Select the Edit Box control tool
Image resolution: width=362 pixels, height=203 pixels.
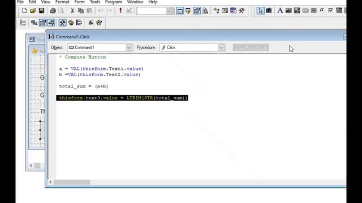pos(297,11)
